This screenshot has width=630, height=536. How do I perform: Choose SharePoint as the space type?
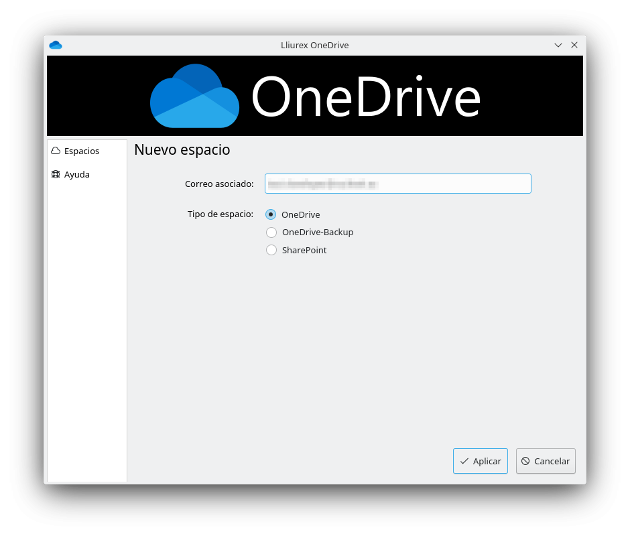pos(271,250)
